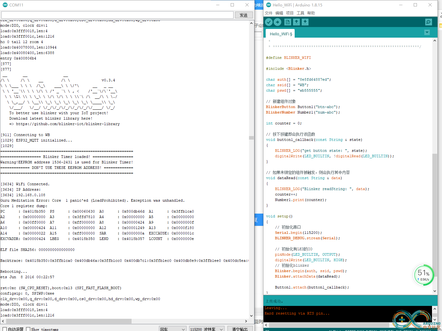442x331 pixels.
Task: Click the 'Serial.begin(115200);' code line
Action: (x=299, y=233)
